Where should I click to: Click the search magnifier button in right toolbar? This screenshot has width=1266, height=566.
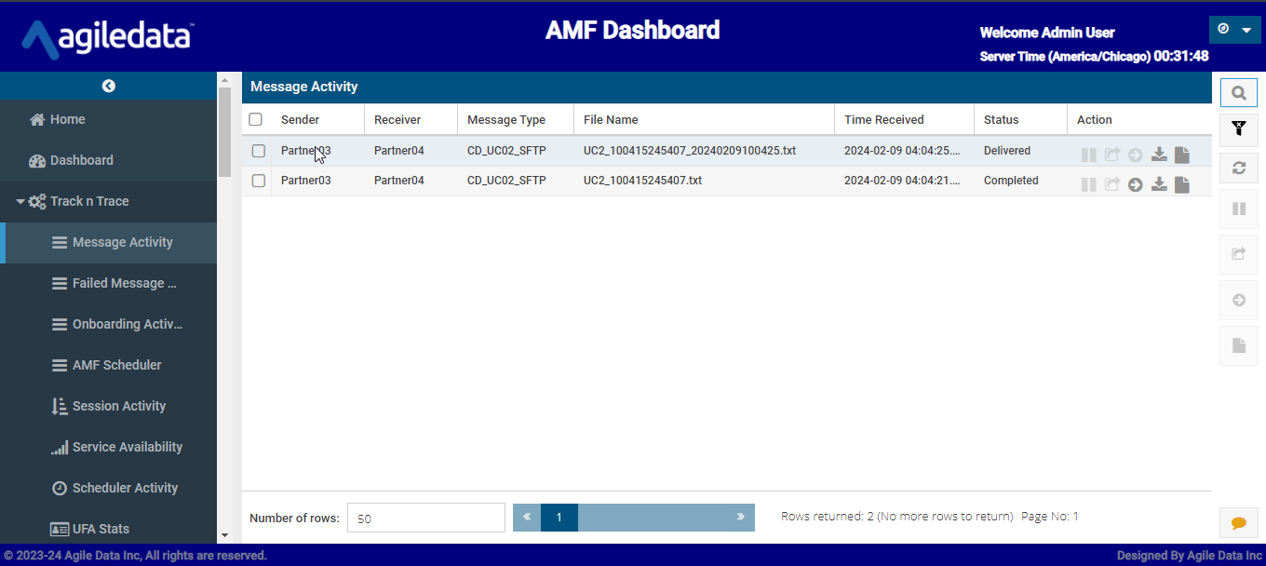tap(1238, 93)
